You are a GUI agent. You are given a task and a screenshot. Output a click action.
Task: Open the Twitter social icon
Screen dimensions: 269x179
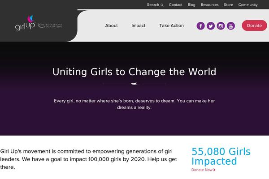pyautogui.click(x=211, y=26)
